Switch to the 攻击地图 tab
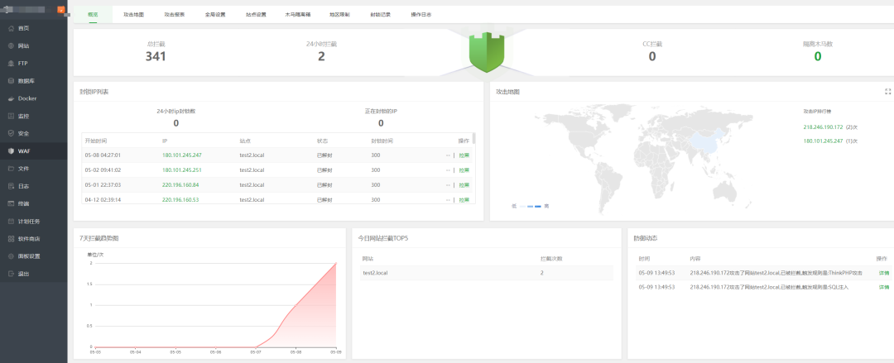Viewport: 894px width, 363px height. click(x=133, y=15)
